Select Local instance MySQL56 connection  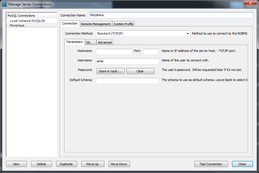(x=27, y=21)
